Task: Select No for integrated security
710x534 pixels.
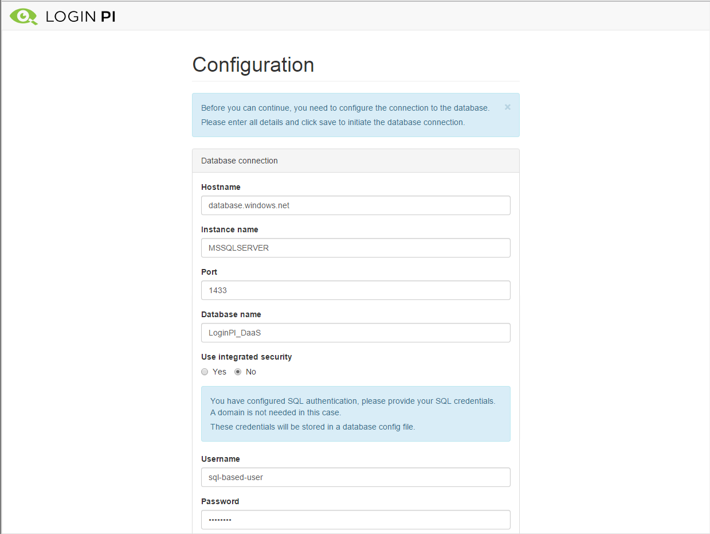Action: pos(238,372)
